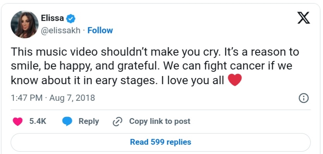Screen dimensions: 323x154
Task: Click the red heart emoji in tweet
Action: pos(235,80)
